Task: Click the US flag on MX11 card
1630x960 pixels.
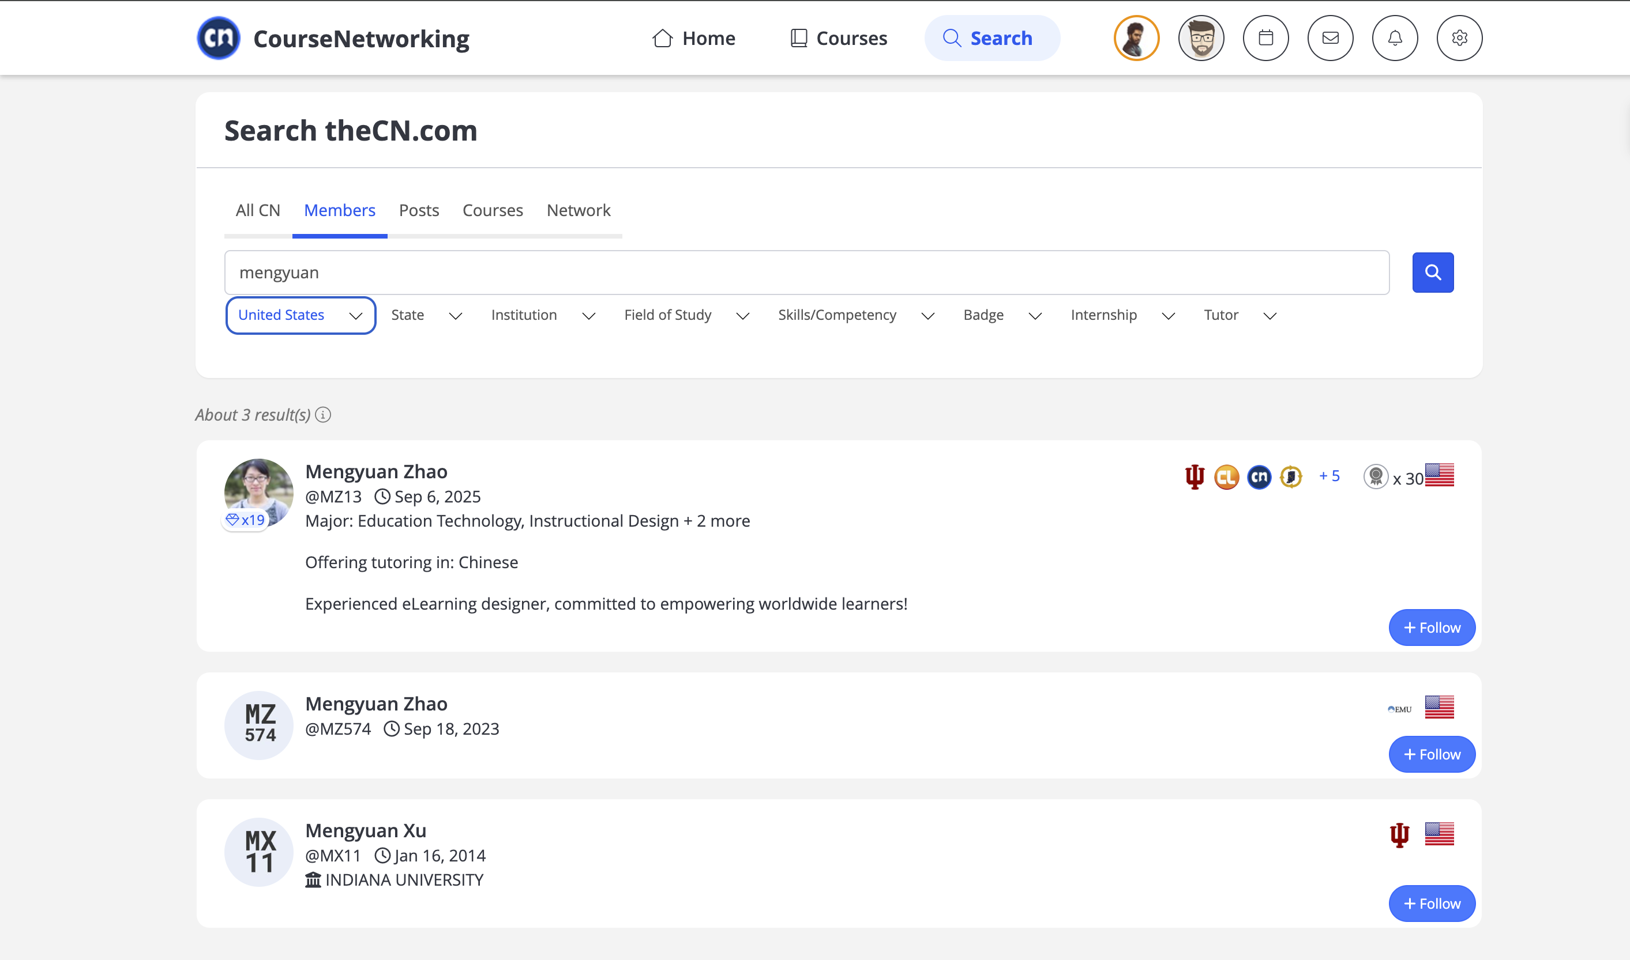Action: 1439,834
